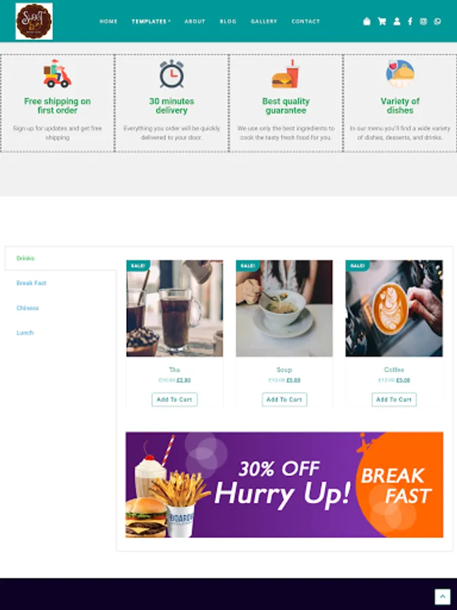Click the alarm clock delivery icon
Image resolution: width=457 pixels, height=610 pixels.
pos(171,74)
